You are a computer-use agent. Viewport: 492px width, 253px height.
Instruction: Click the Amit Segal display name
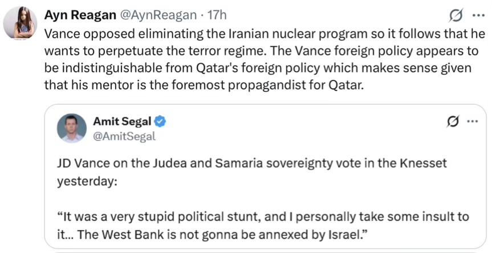(x=123, y=121)
